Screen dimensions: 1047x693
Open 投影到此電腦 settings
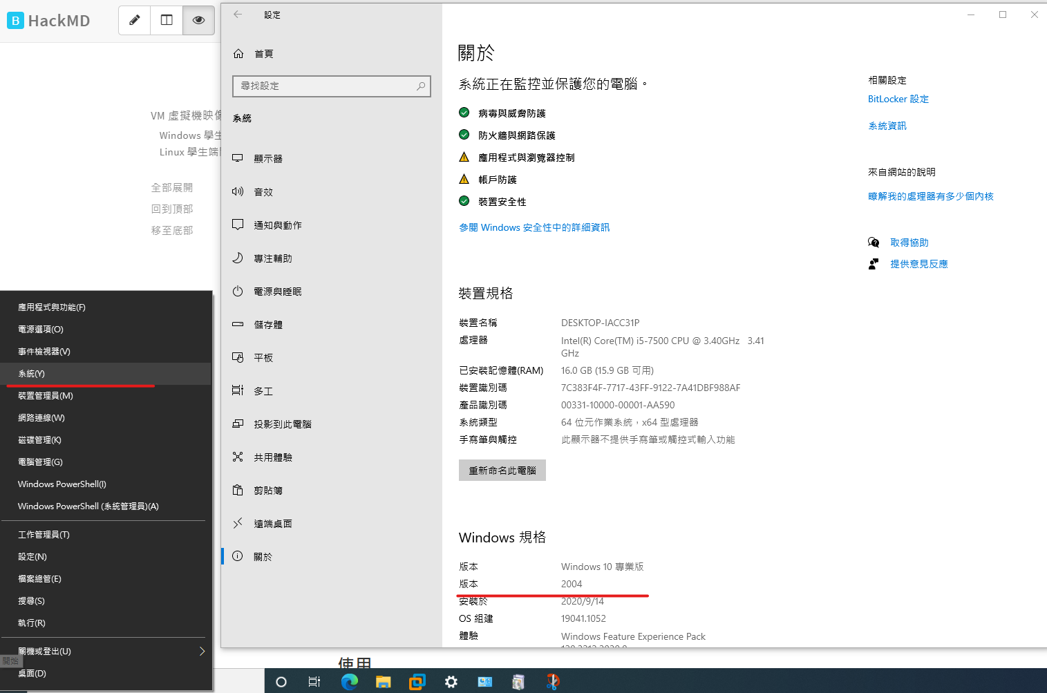tap(332, 424)
